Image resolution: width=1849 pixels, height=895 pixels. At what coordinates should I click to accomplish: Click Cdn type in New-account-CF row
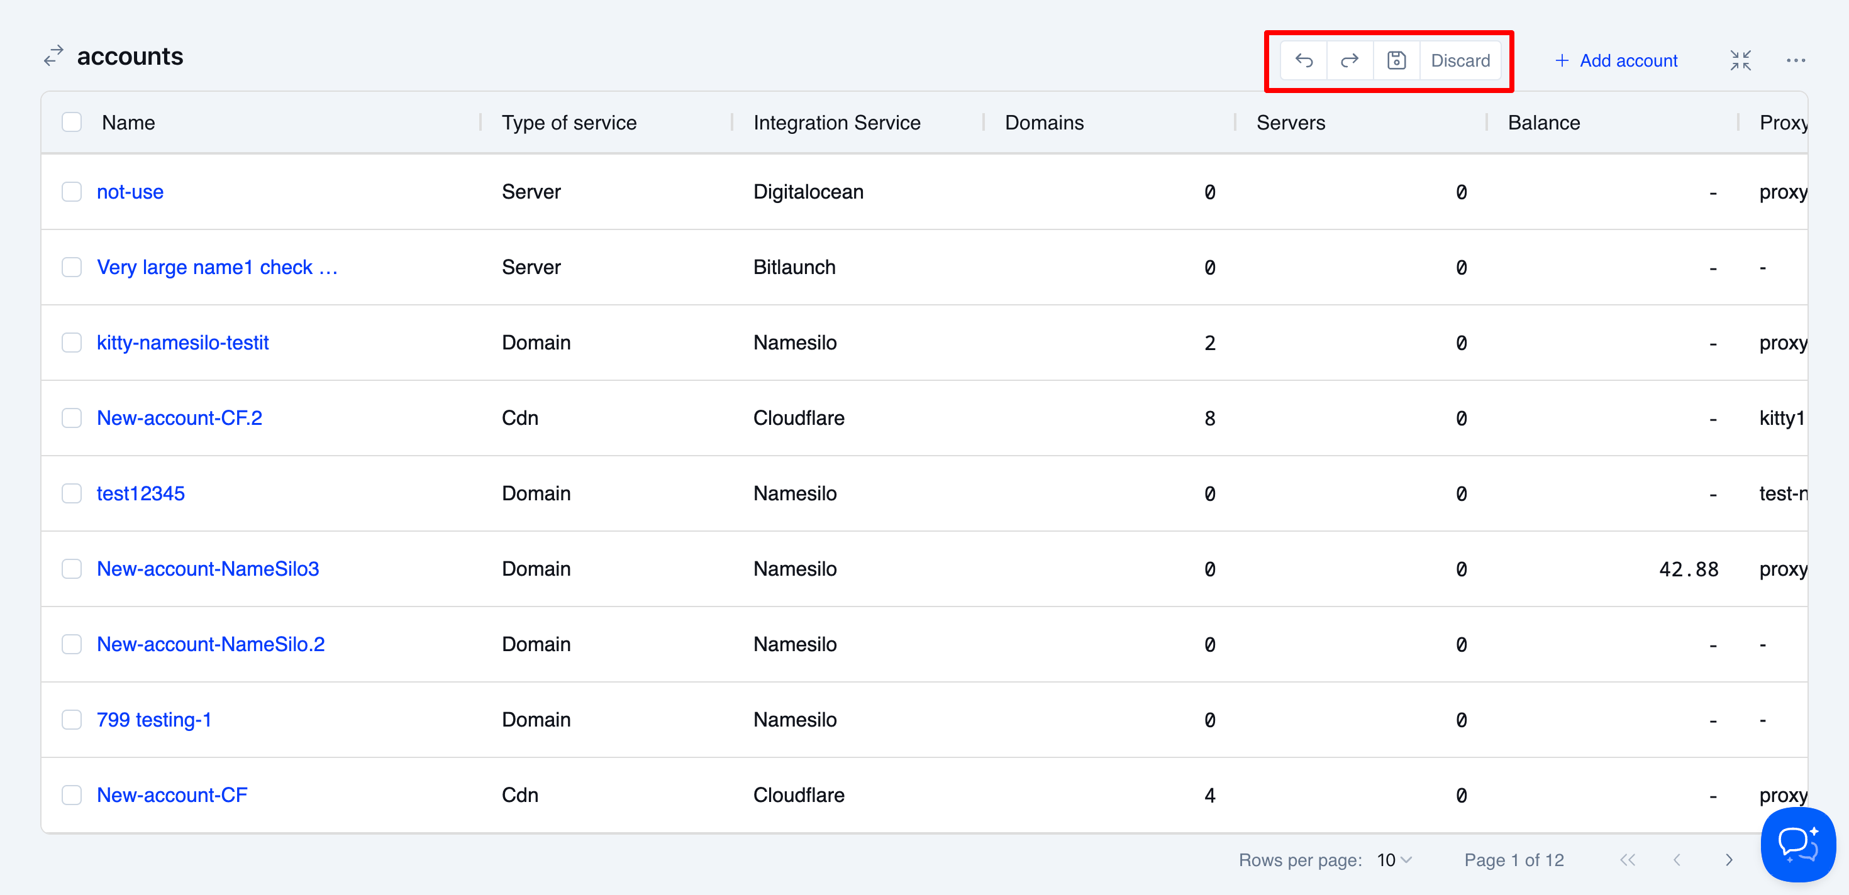[519, 794]
